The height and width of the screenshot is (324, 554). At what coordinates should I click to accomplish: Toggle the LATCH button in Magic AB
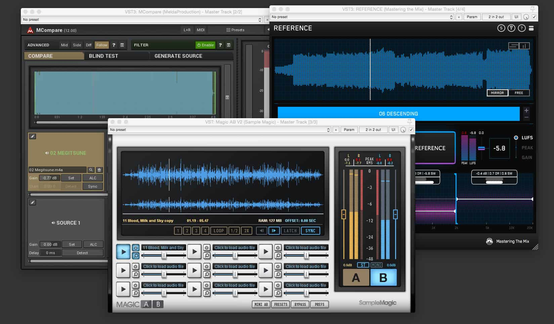pos(290,231)
